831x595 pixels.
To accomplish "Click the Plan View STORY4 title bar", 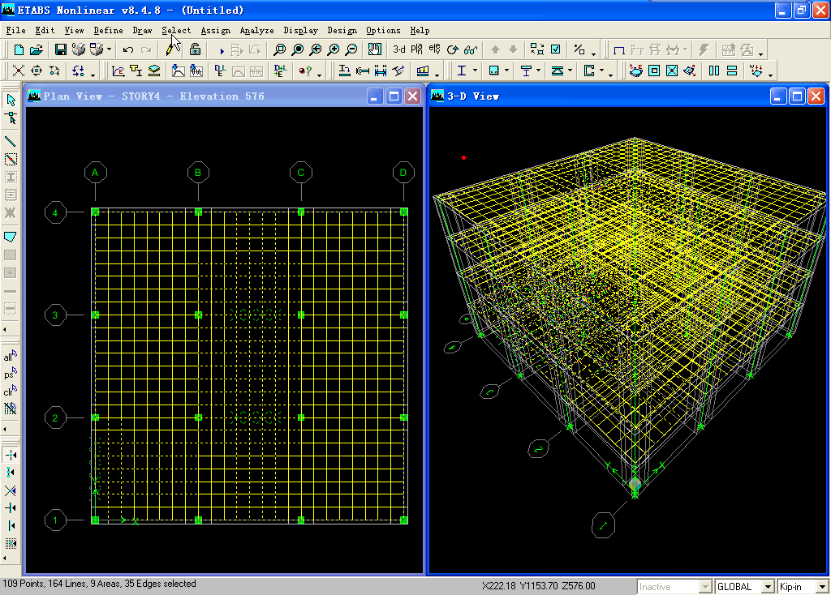I will [225, 96].
